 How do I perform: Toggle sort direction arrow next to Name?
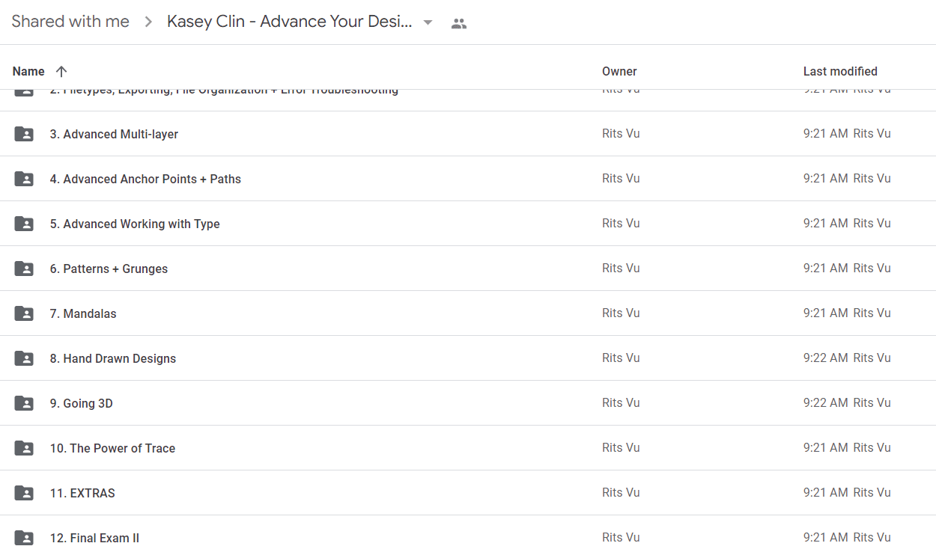[61, 72]
